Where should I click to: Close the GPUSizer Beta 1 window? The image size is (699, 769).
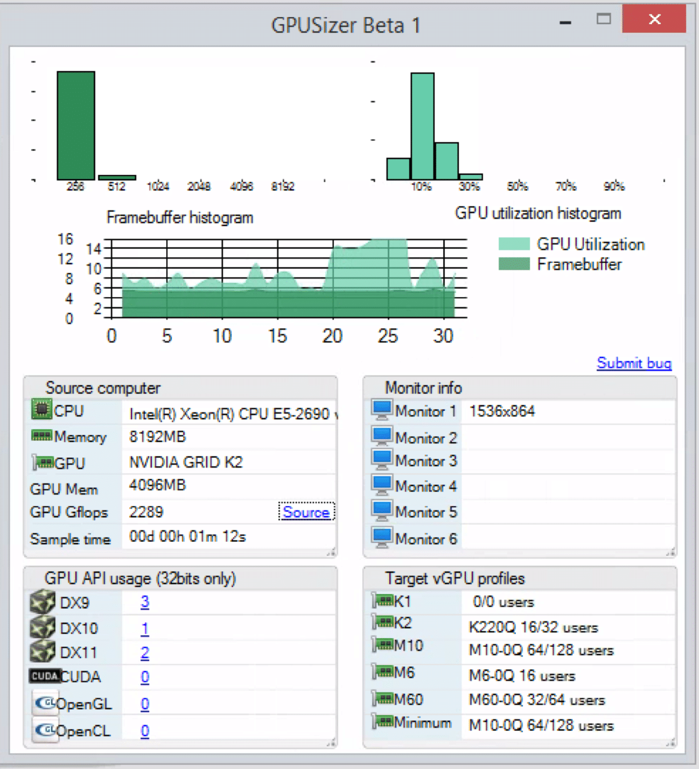(x=654, y=19)
